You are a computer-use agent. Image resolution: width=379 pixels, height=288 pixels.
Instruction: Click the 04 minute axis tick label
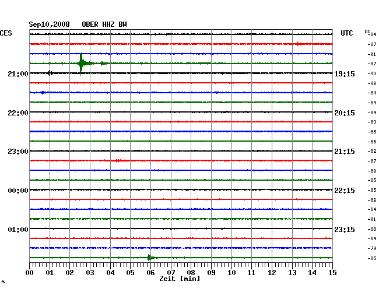coord(110,272)
